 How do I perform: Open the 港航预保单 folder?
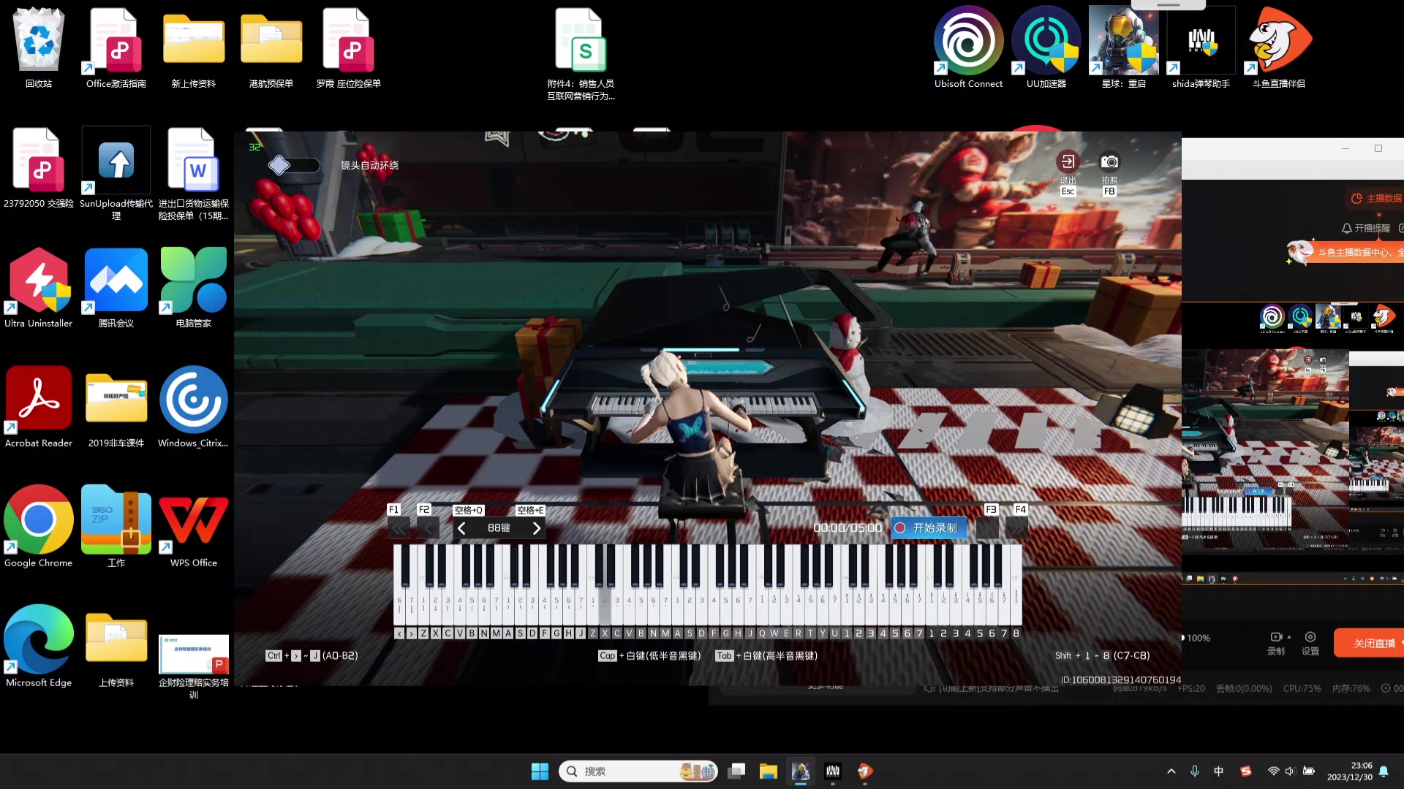pos(271,48)
